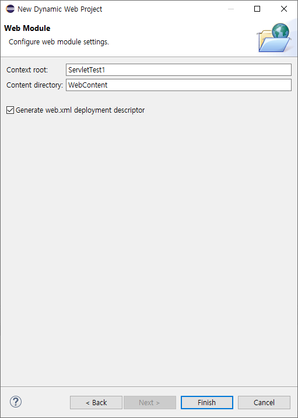Click the Context root label
Image resolution: width=298 pixels, height=418 pixels.
27,70
